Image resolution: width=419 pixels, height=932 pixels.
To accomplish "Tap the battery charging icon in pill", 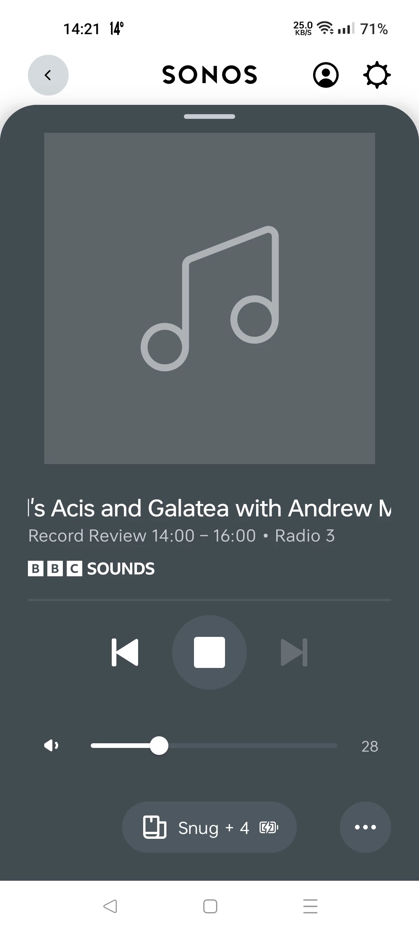I will click(269, 828).
